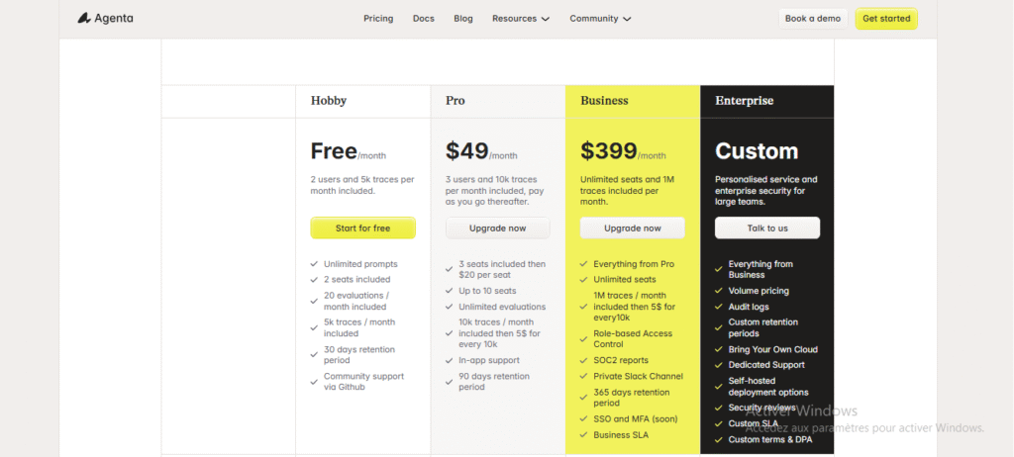The image size is (1014, 457).
Task: Go to the Blog page
Action: 463,19
